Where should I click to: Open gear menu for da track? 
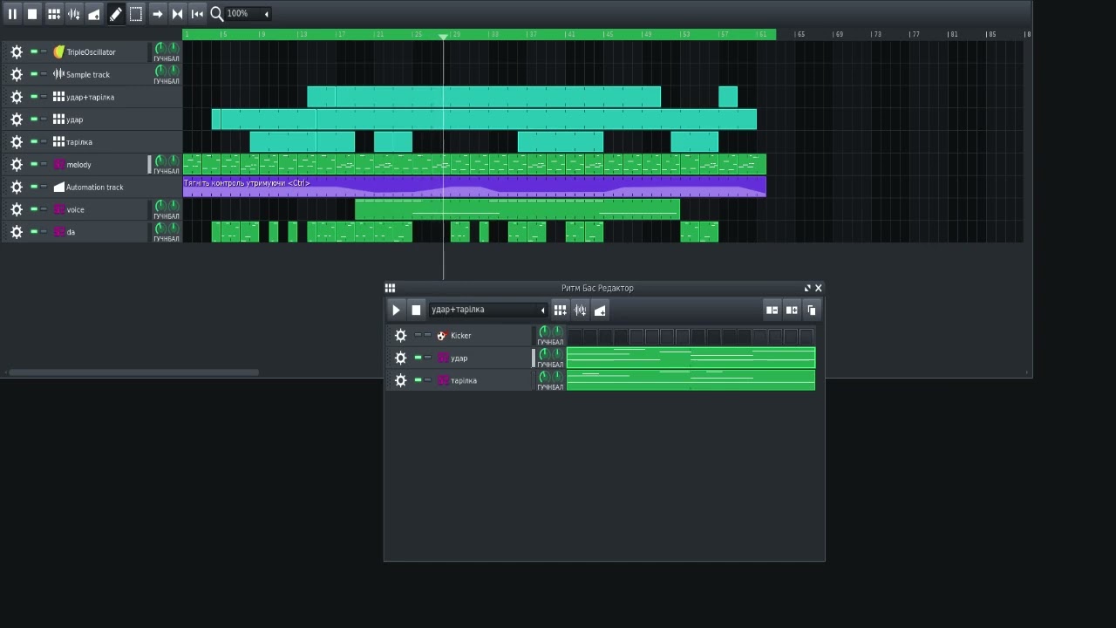tap(16, 232)
